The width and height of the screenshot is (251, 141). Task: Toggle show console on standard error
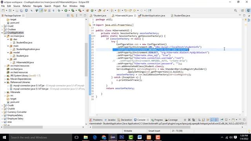pos(216,120)
